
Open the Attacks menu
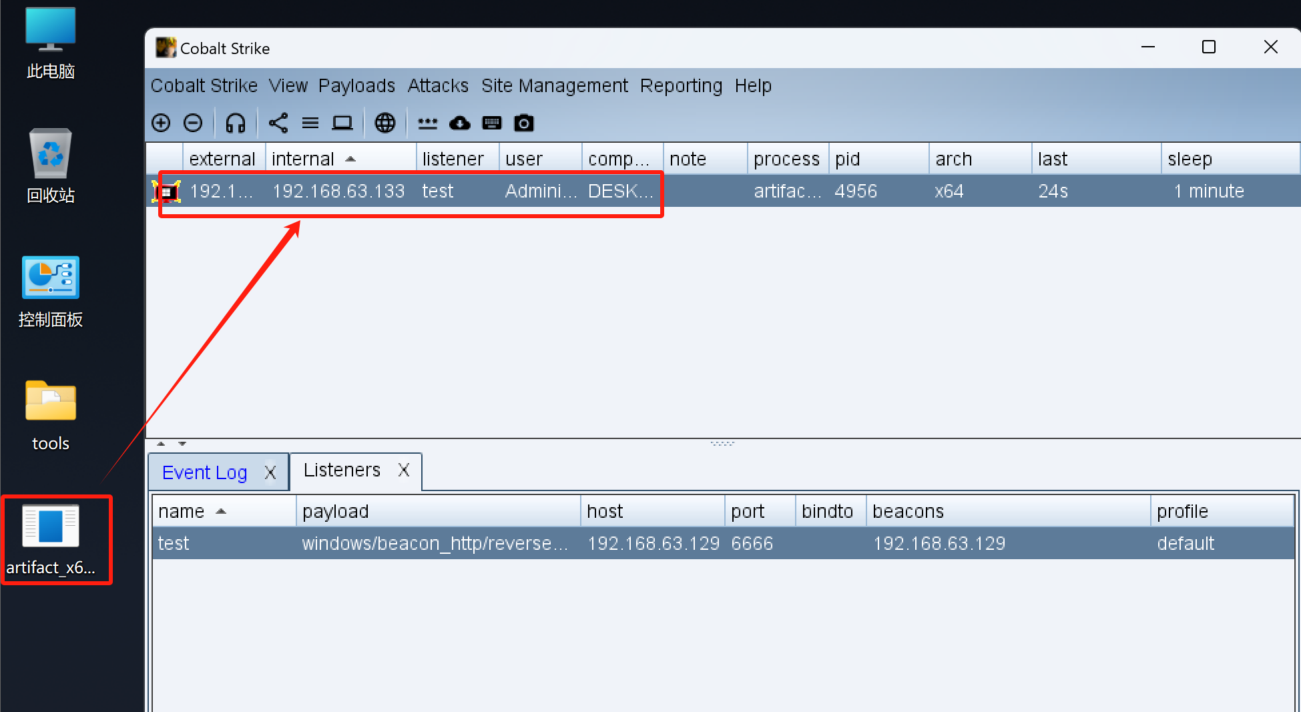coord(438,85)
